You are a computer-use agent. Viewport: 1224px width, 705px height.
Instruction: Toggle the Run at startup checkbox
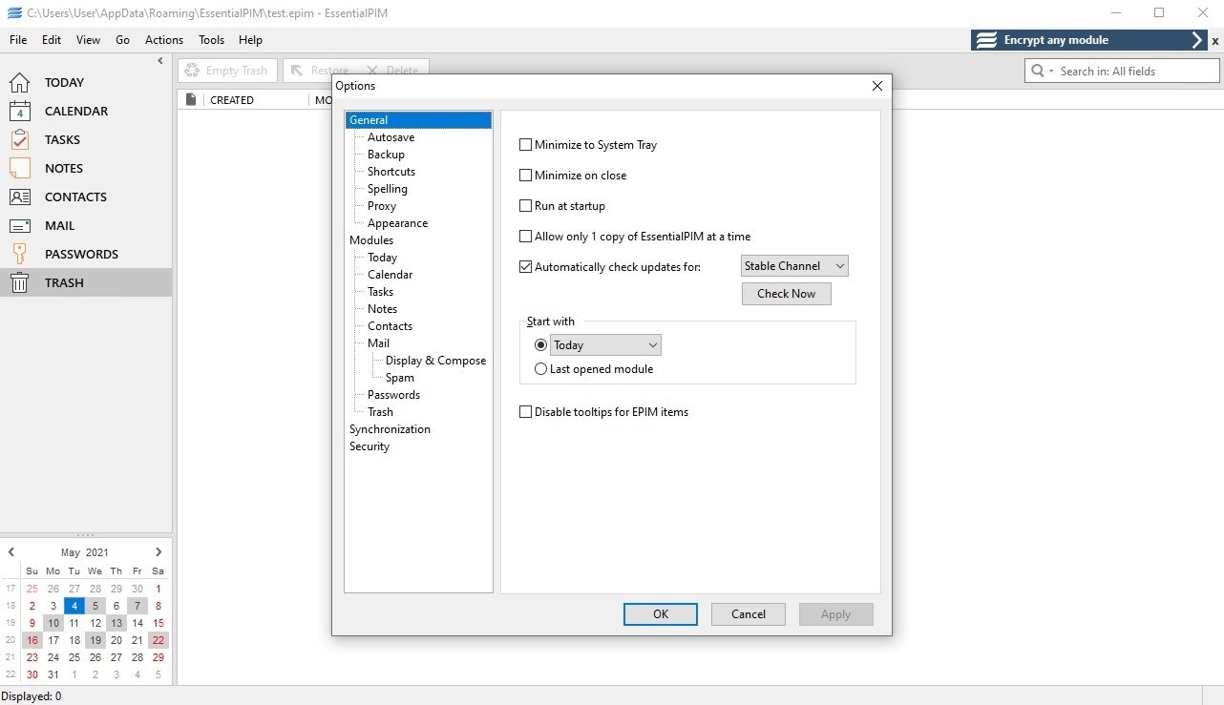(x=525, y=206)
